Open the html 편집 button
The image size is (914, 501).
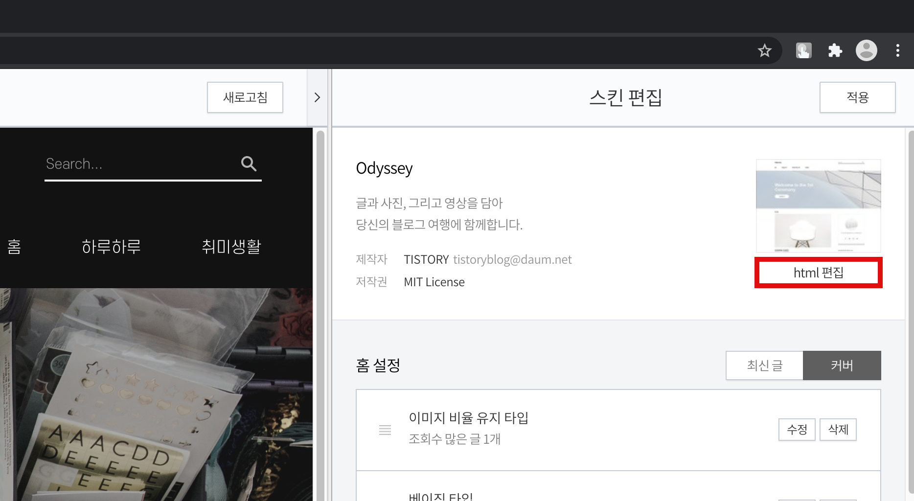[x=818, y=273]
